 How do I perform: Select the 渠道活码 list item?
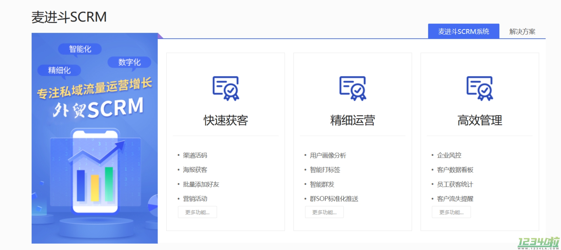tap(195, 155)
